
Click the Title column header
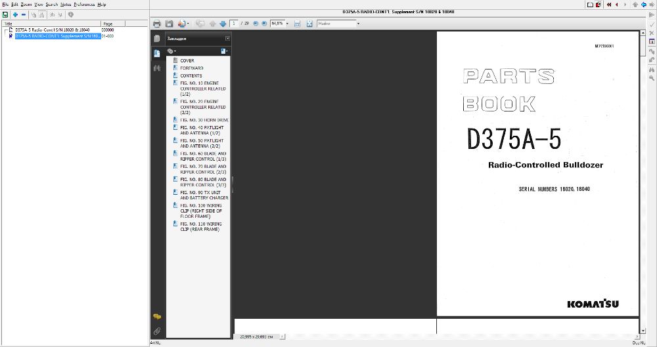point(51,24)
